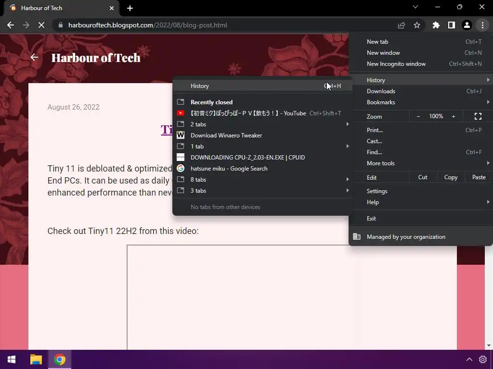
Task: Expand the 2 tabs recently closed group
Action: [x=262, y=124]
